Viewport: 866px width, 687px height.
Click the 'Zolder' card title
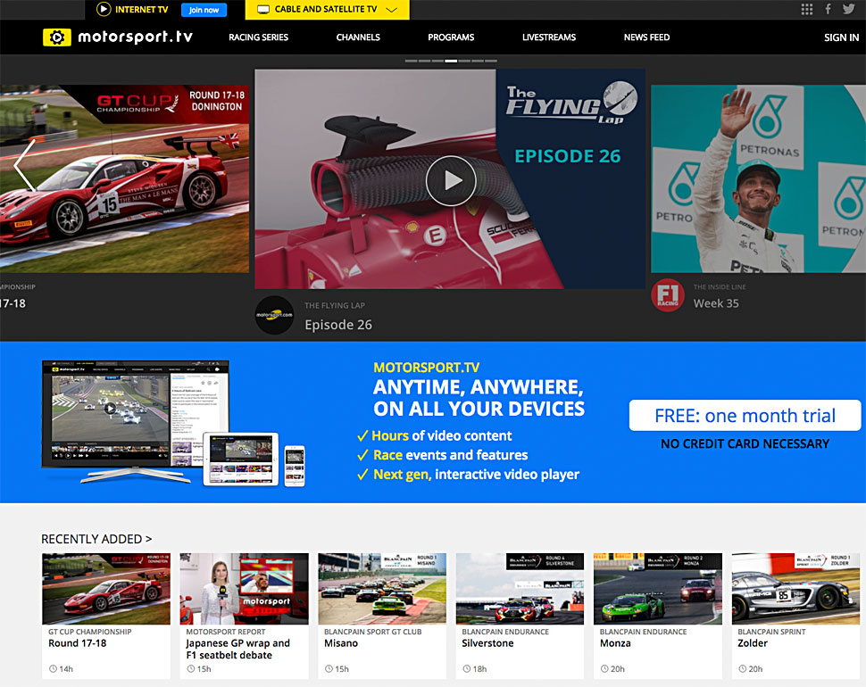[x=753, y=643]
